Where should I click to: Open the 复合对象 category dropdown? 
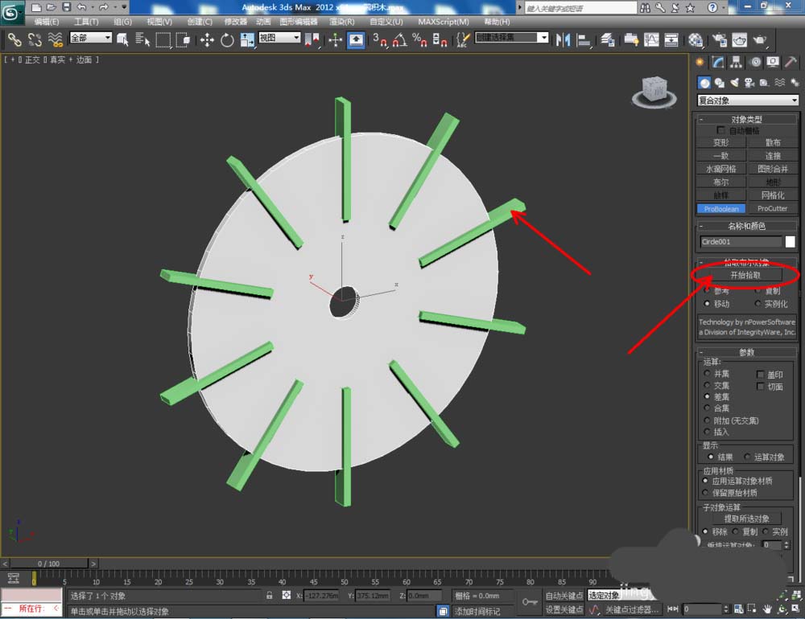point(748,100)
